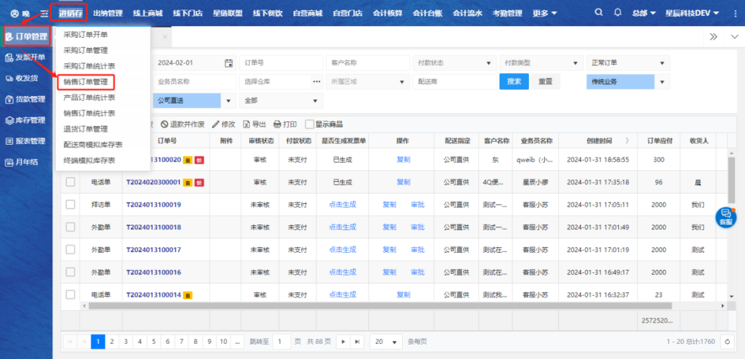Screen dimensions: 745x359
Task: Expand the 正常订单 order type dropdown
Action: tap(628, 63)
